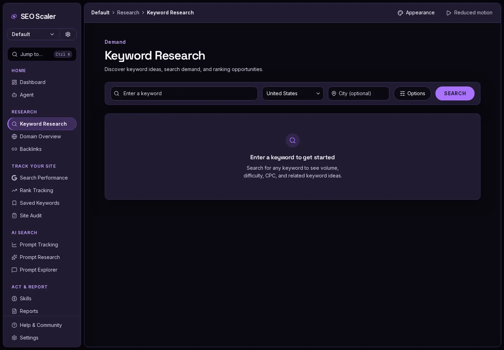504x350 pixels.
Task: Click the Skills icon in sidebar
Action: coord(14,299)
